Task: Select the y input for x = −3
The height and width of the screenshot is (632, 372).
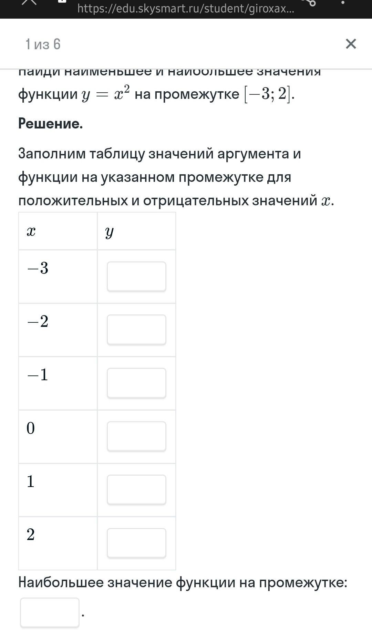Action: (x=136, y=277)
